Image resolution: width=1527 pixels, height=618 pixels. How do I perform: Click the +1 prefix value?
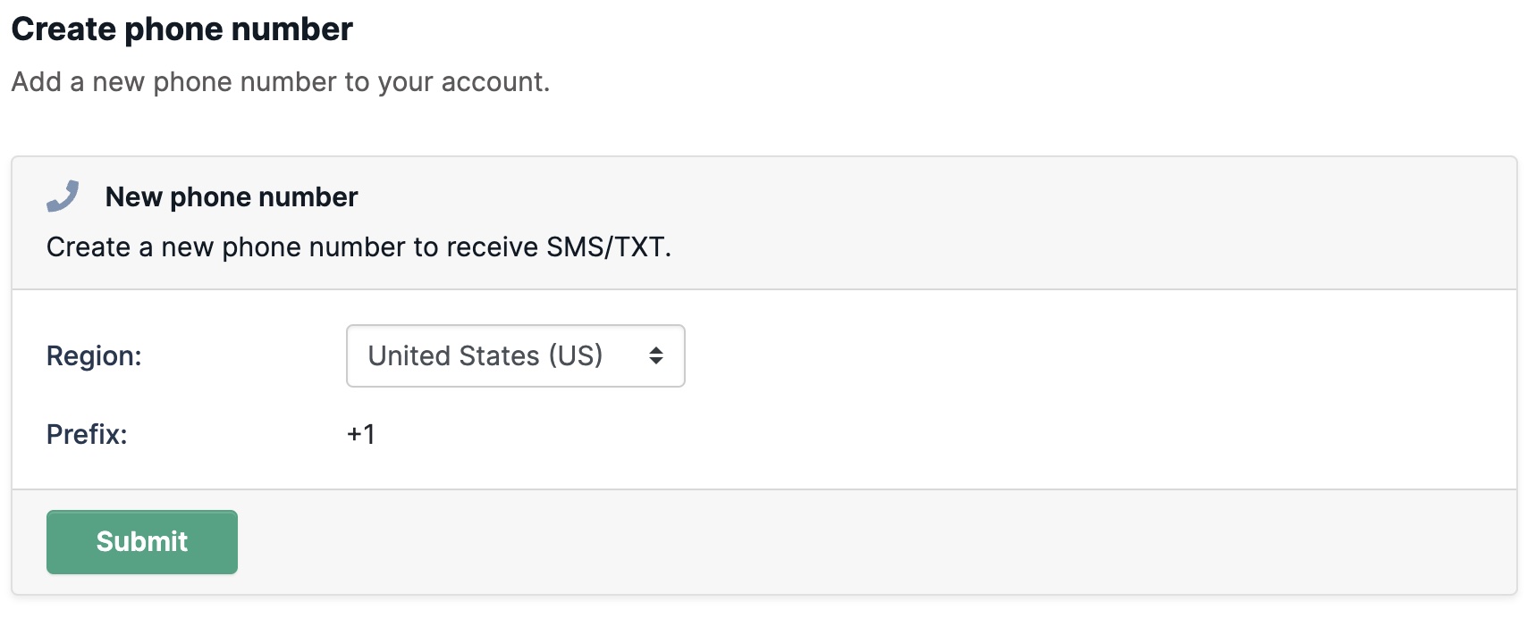click(x=361, y=434)
